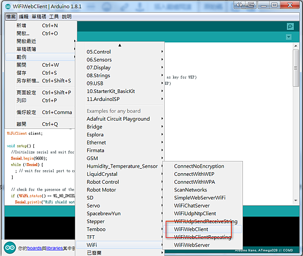Open the ConnectNoEncryption example
Image resolution: width=303 pixels, height=256 pixels.
[x=203, y=166]
